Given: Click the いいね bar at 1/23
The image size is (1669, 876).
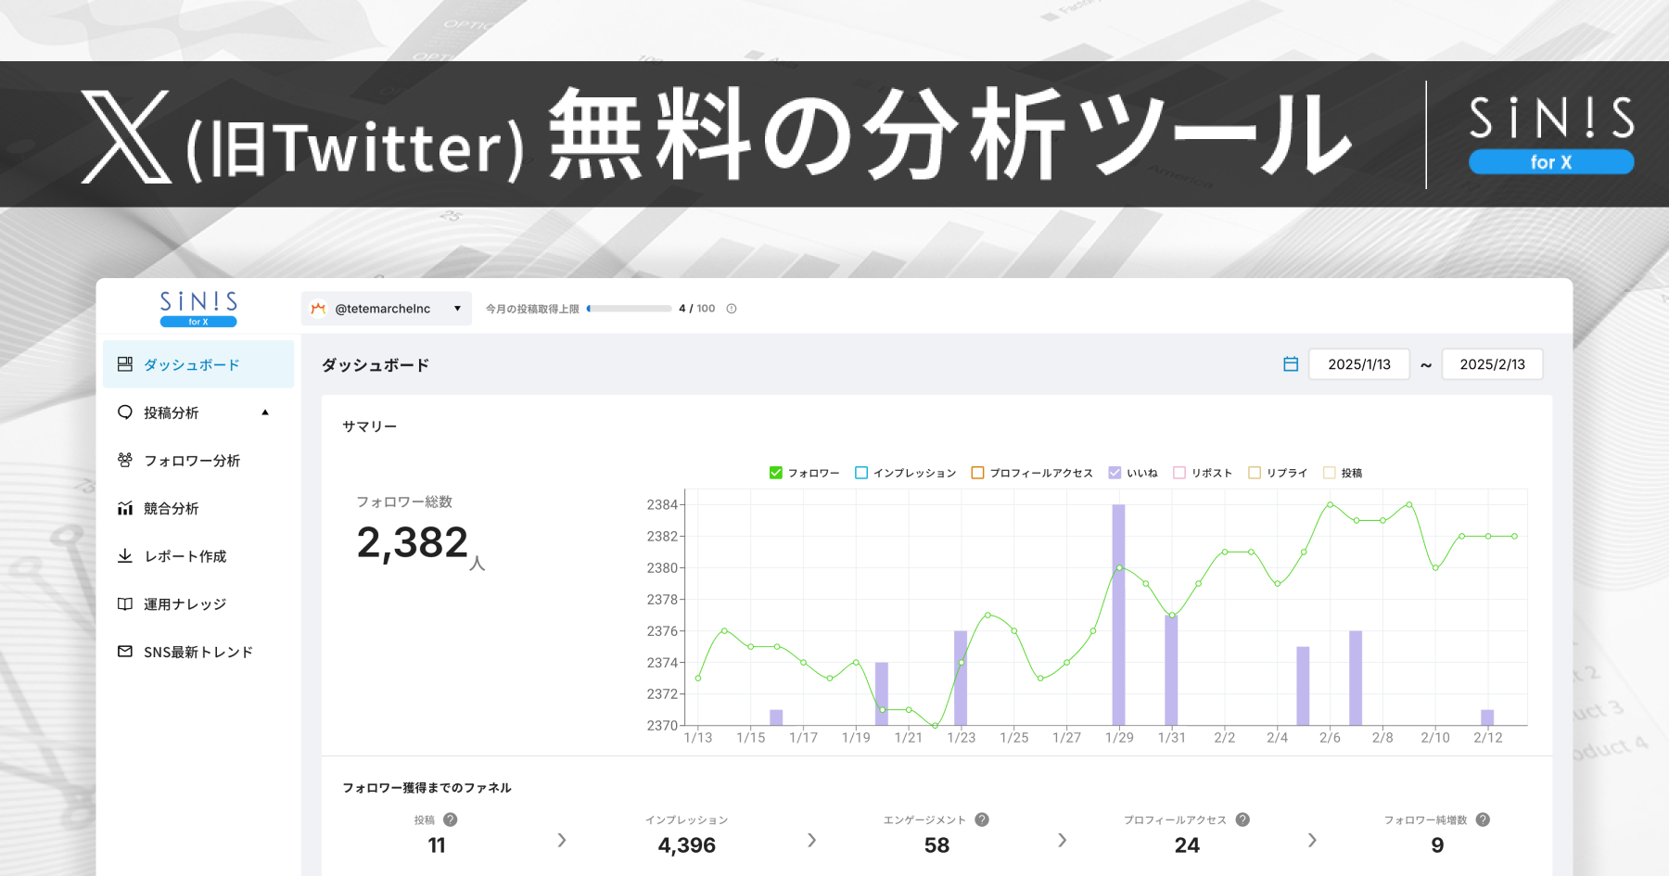Looking at the screenshot, I should (961, 678).
